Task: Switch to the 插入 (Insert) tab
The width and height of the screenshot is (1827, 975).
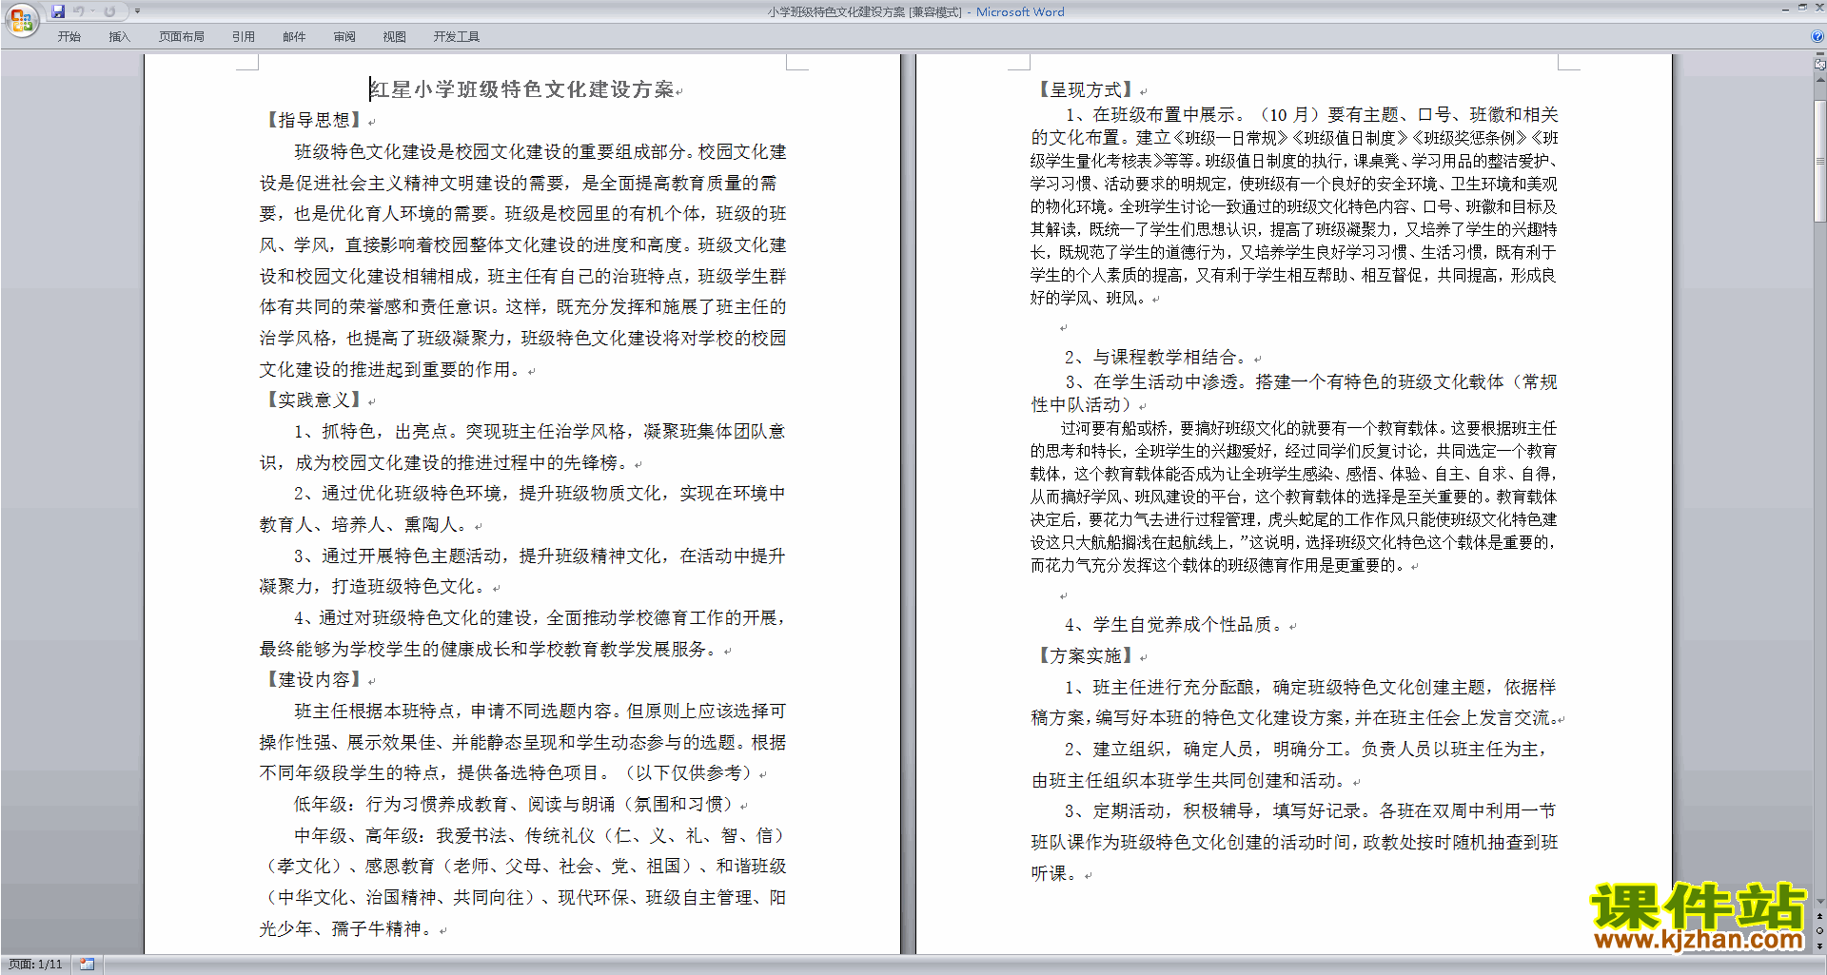Action: (x=119, y=36)
